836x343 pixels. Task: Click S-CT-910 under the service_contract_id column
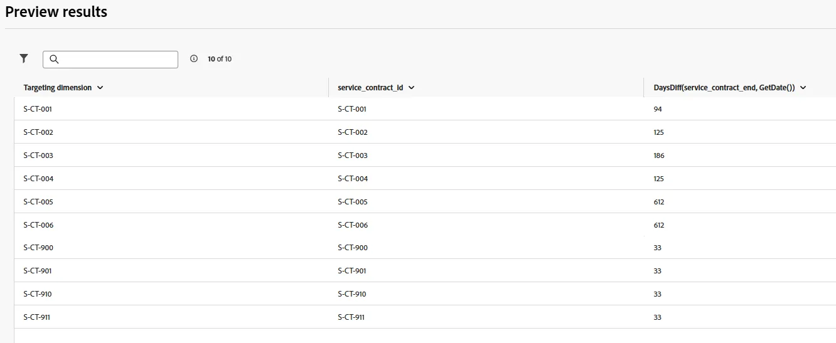pyautogui.click(x=352, y=294)
